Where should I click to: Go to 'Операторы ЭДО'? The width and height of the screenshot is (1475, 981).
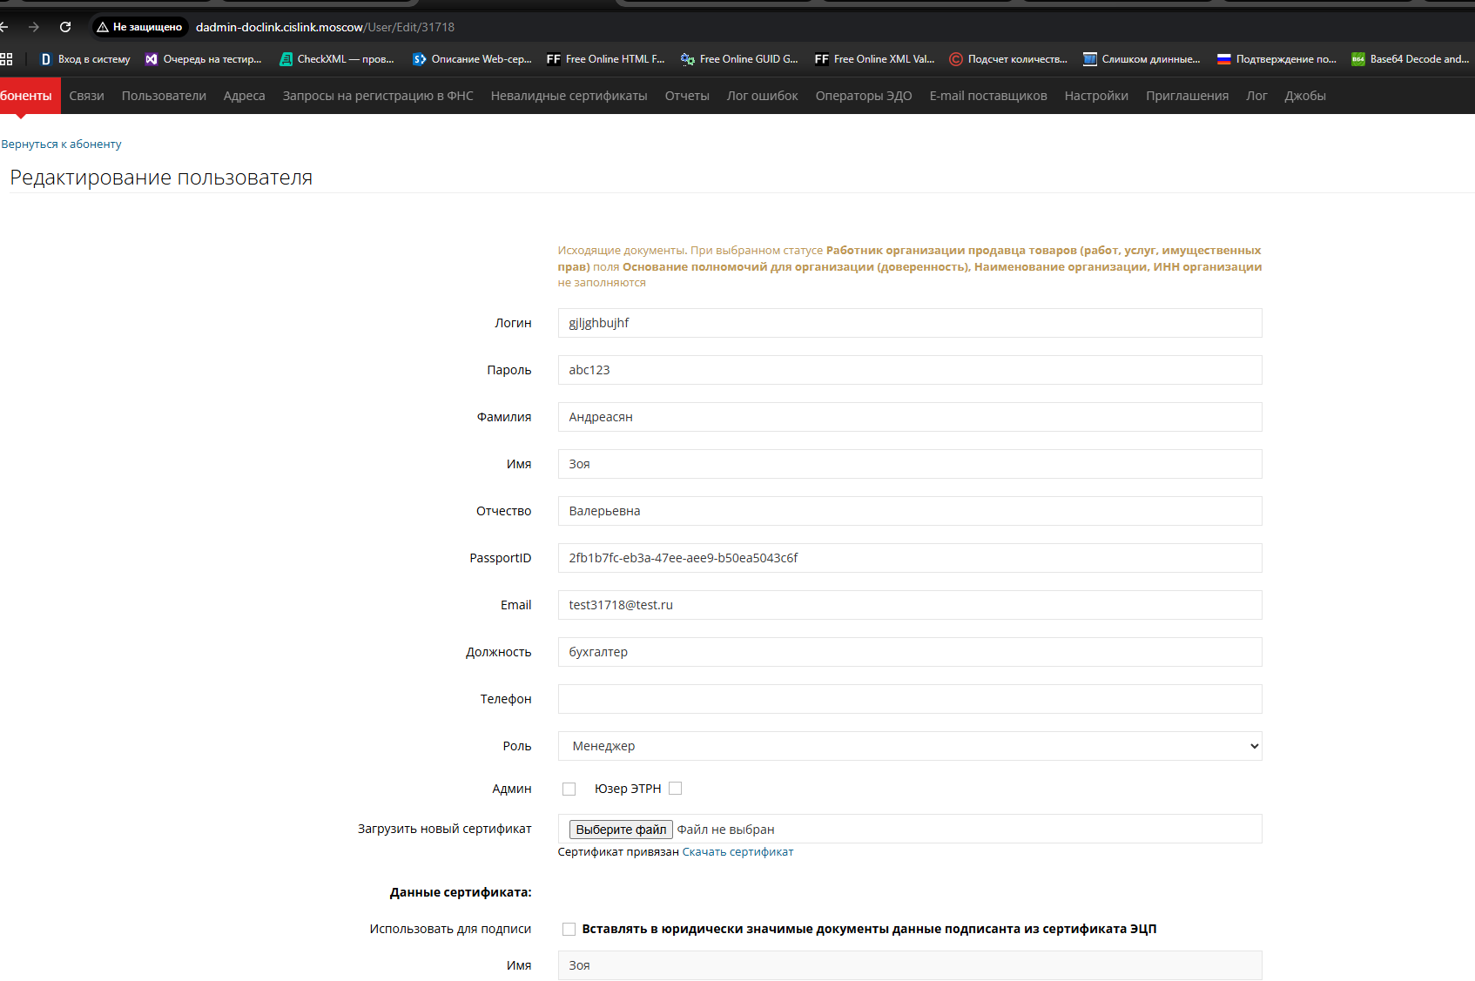pos(864,96)
